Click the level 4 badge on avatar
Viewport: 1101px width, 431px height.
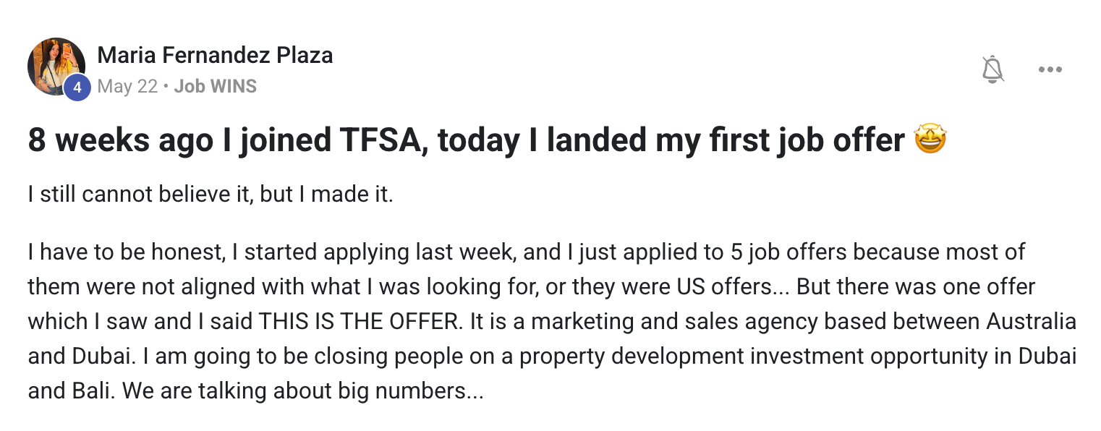point(77,88)
